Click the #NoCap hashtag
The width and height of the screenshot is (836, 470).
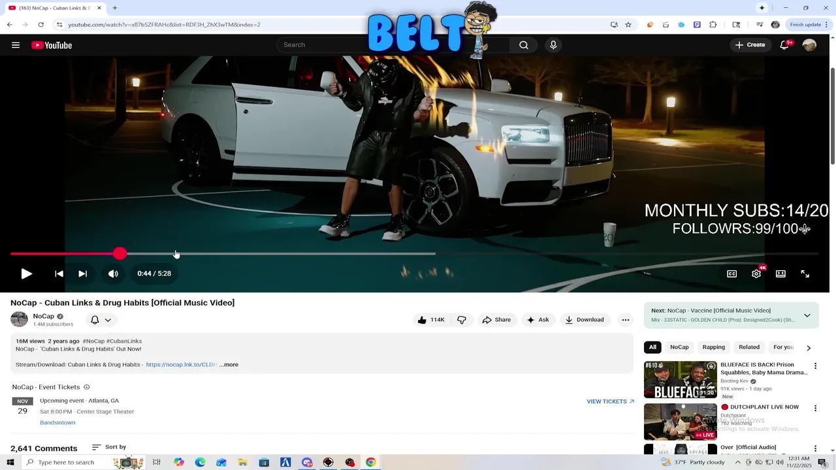pos(93,341)
